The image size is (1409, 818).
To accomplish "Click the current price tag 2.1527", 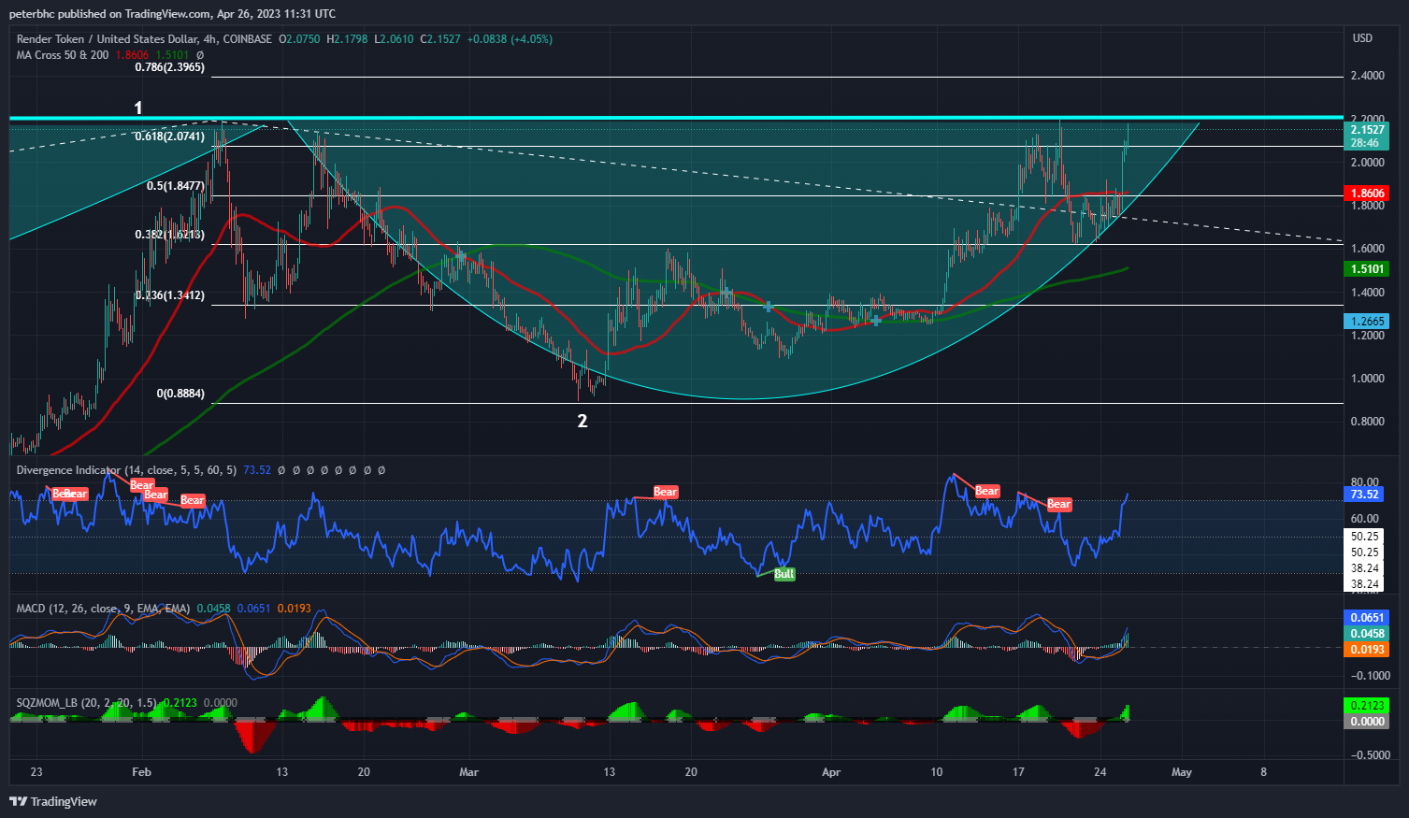I will coord(1367,130).
